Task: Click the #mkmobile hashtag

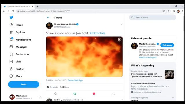Action: (97, 33)
